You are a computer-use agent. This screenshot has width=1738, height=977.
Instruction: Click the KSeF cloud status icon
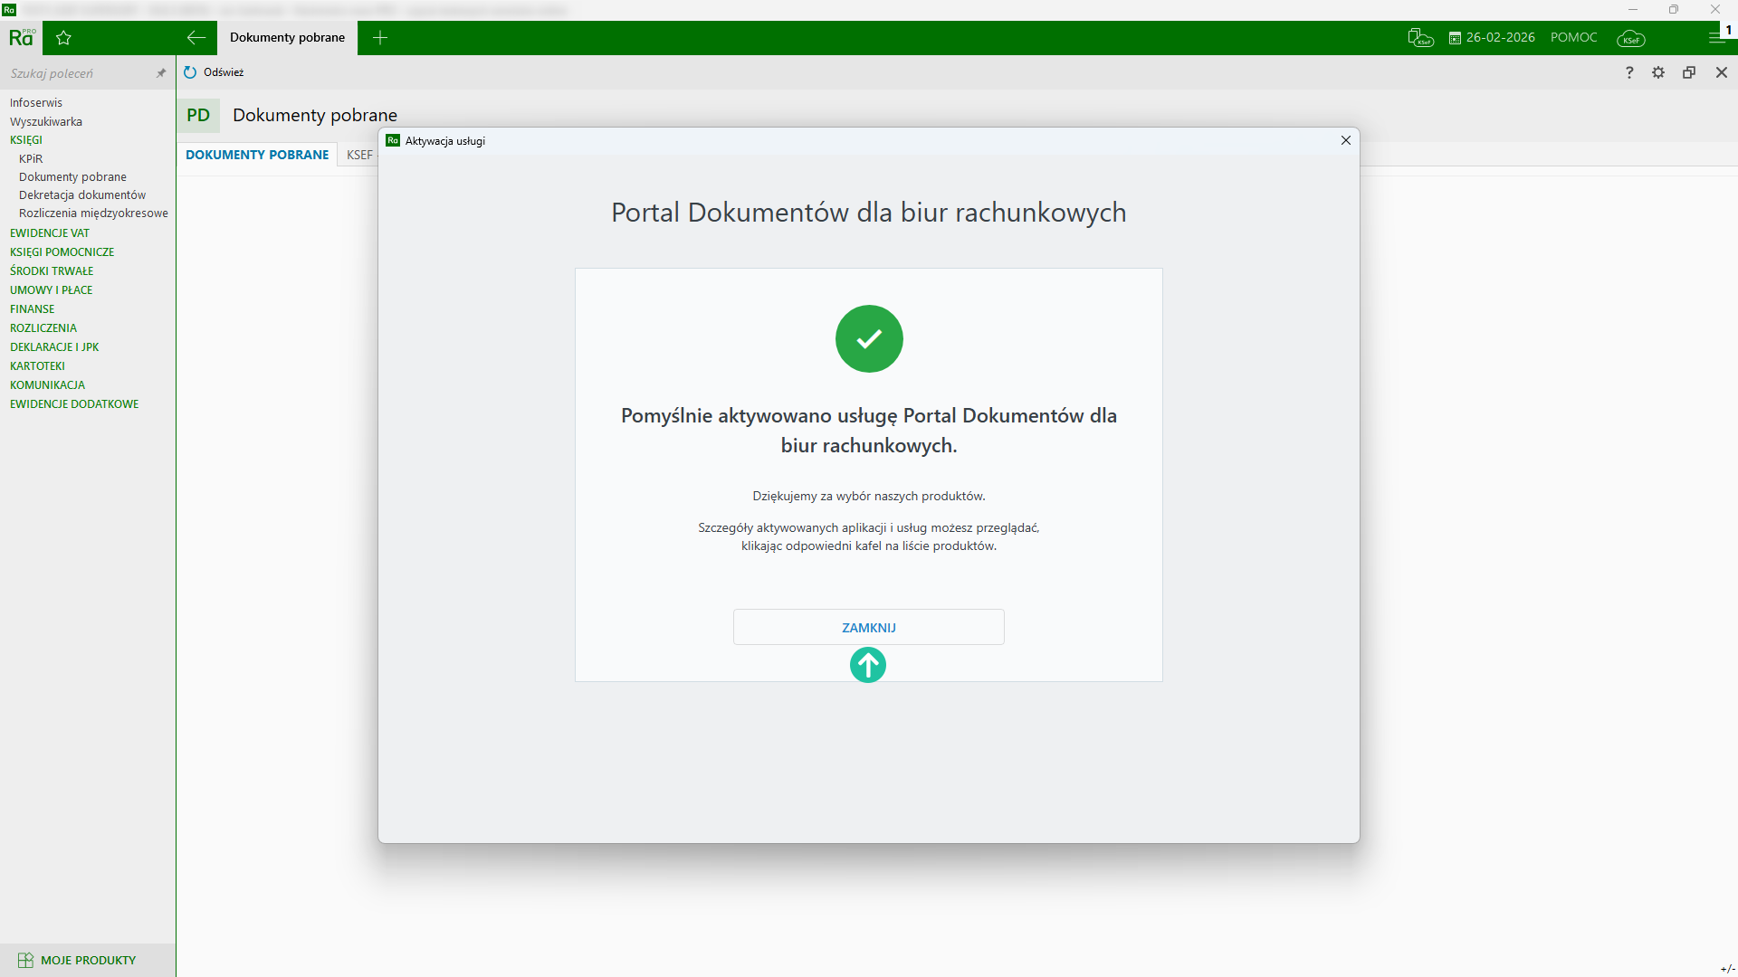coord(1631,38)
